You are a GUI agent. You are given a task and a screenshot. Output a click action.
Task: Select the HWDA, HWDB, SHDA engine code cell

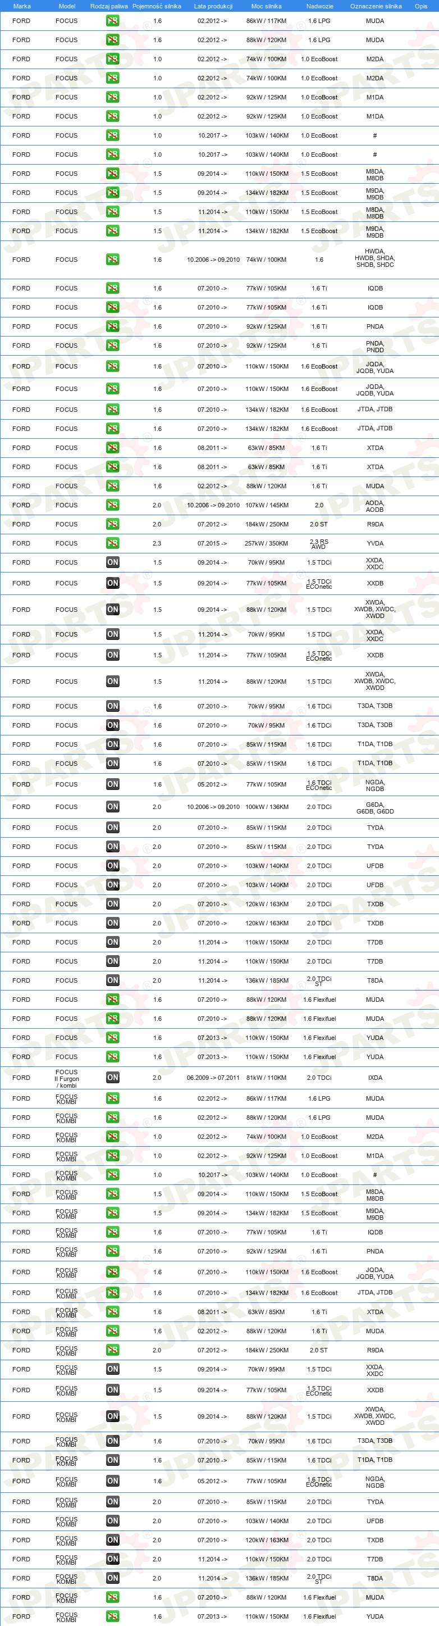pos(374,258)
